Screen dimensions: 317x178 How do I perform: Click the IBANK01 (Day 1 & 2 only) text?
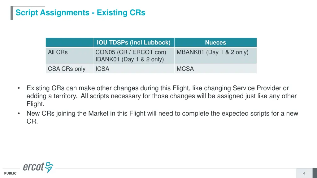[130, 59]
